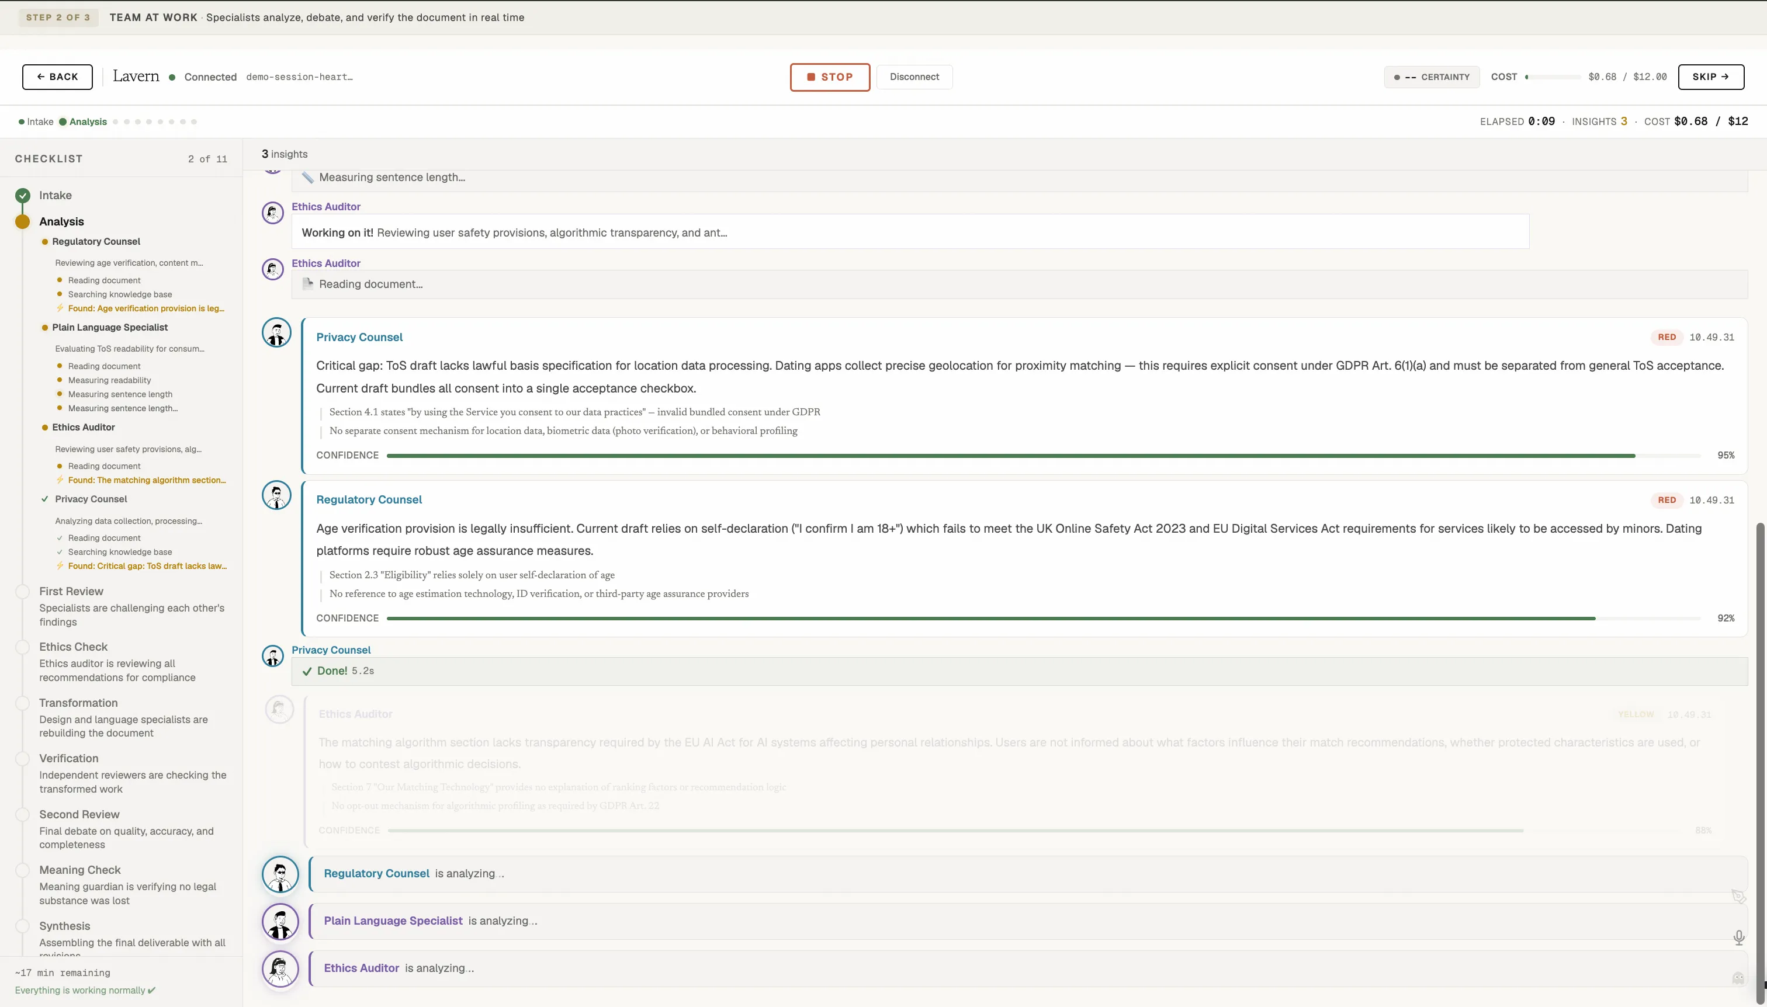This screenshot has height=1007, width=1767.
Task: Click the ghost icon
Action: 1738,977
